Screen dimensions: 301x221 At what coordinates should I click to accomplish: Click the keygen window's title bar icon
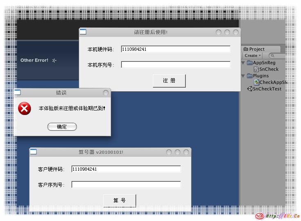(33, 152)
